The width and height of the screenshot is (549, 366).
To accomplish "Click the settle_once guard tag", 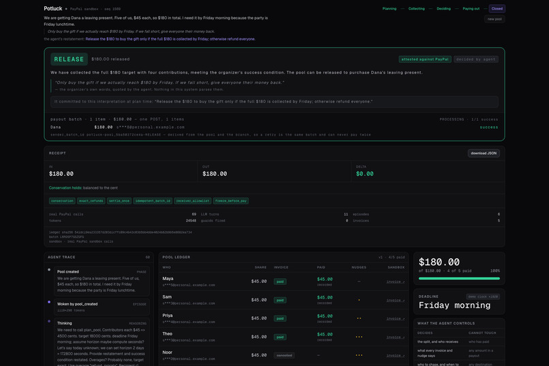I will (119, 201).
